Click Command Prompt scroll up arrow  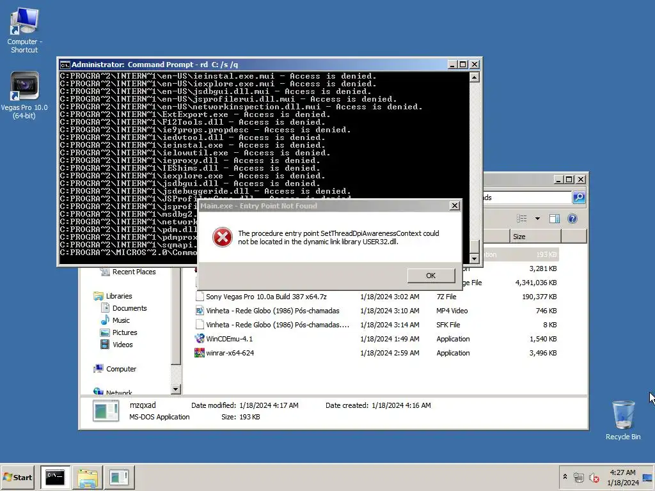coord(474,77)
